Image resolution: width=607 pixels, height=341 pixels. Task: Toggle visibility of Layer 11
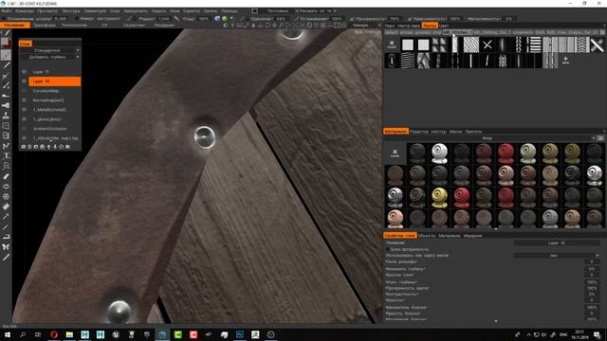click(x=25, y=72)
